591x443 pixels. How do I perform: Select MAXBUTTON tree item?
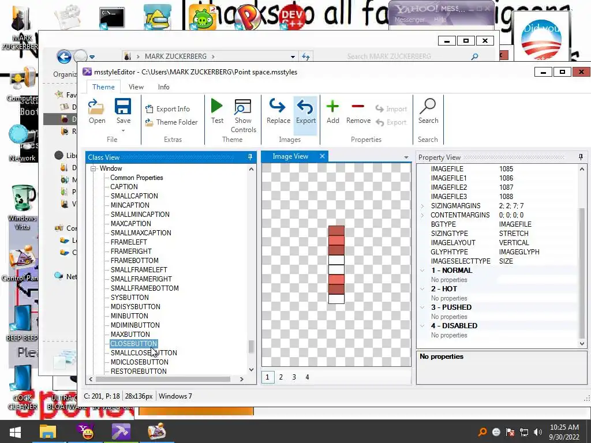click(x=130, y=334)
